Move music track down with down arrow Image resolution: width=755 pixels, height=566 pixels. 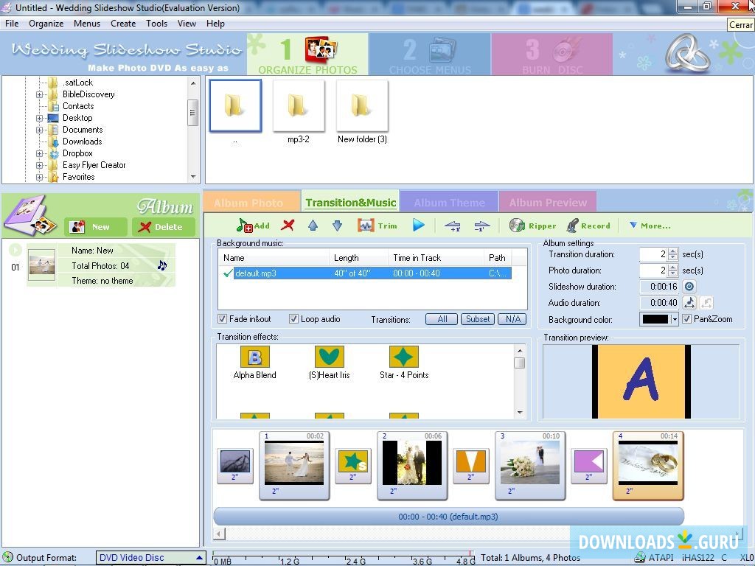(x=337, y=226)
